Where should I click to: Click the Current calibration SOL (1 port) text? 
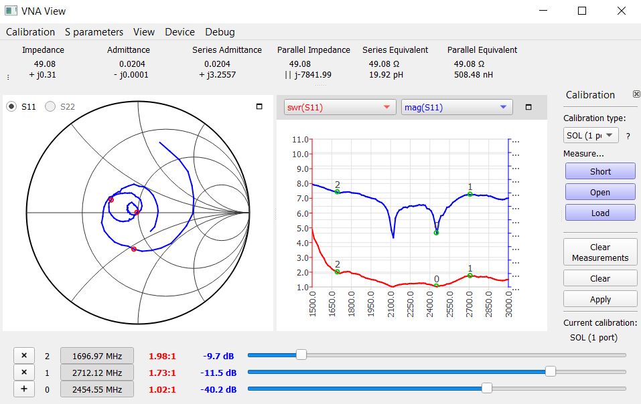593,338
